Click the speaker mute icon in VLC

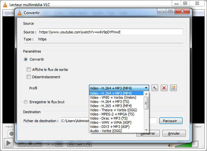(170, 145)
